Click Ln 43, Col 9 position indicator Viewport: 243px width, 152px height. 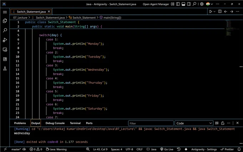pyautogui.click(x=100, y=149)
